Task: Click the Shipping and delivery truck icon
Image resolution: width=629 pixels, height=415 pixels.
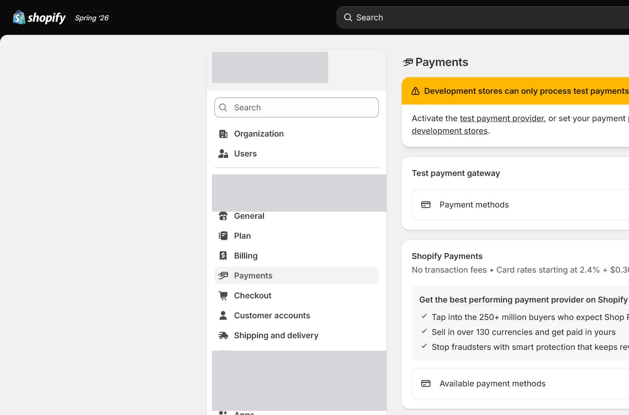Action: pyautogui.click(x=223, y=335)
